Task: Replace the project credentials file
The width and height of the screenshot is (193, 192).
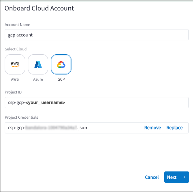Action: 174,128
